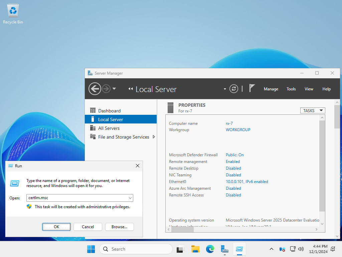
Task: Go back with Server Manager's back arrow
Action: pyautogui.click(x=95, y=89)
